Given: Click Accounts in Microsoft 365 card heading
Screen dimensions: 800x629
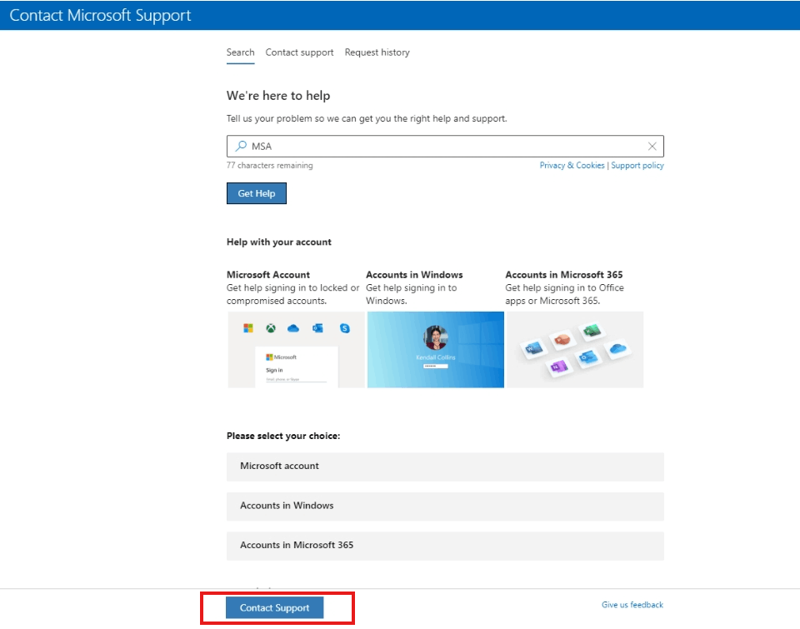Looking at the screenshot, I should pyautogui.click(x=564, y=274).
